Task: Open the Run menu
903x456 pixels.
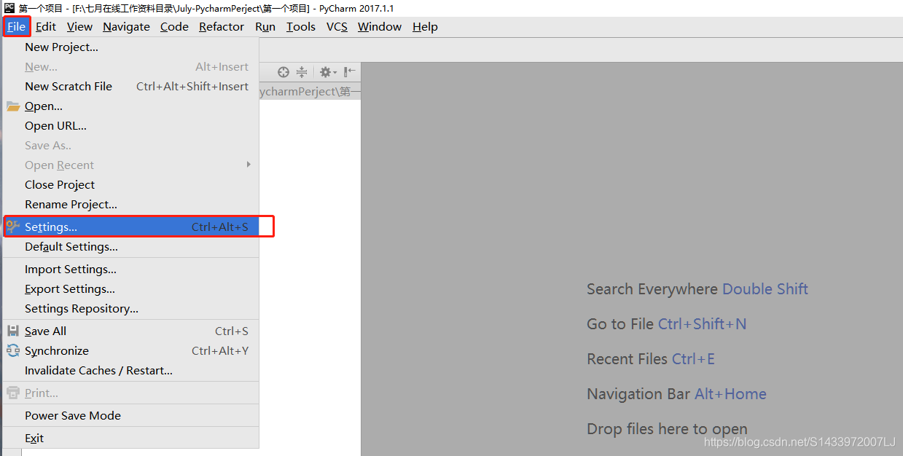Action: pos(265,27)
